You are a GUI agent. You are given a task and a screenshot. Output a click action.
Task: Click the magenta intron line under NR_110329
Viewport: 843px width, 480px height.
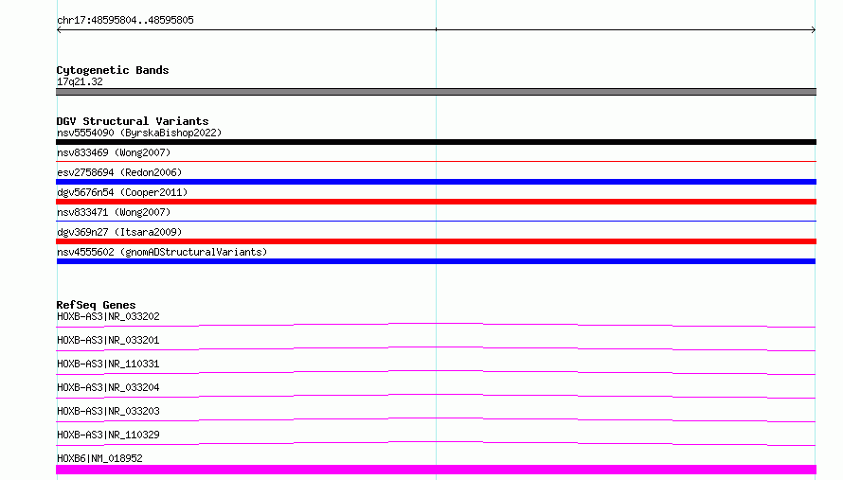click(436, 442)
